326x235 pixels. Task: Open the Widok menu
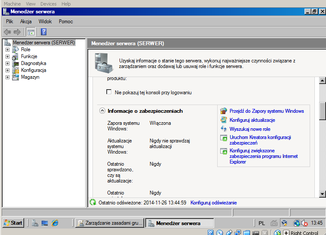pos(45,22)
